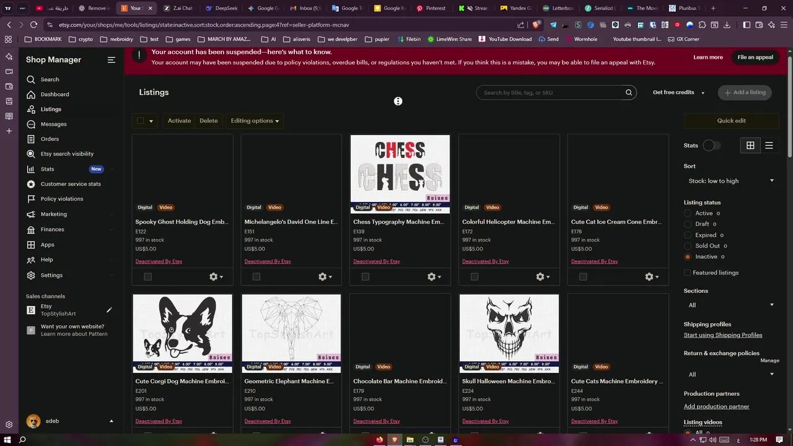Viewport: 793px width, 446px height.
Task: Open Listings in sidebar
Action: (51, 109)
